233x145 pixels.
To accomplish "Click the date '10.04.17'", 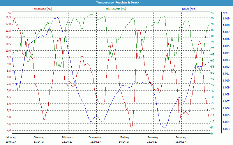I will [11, 142].
